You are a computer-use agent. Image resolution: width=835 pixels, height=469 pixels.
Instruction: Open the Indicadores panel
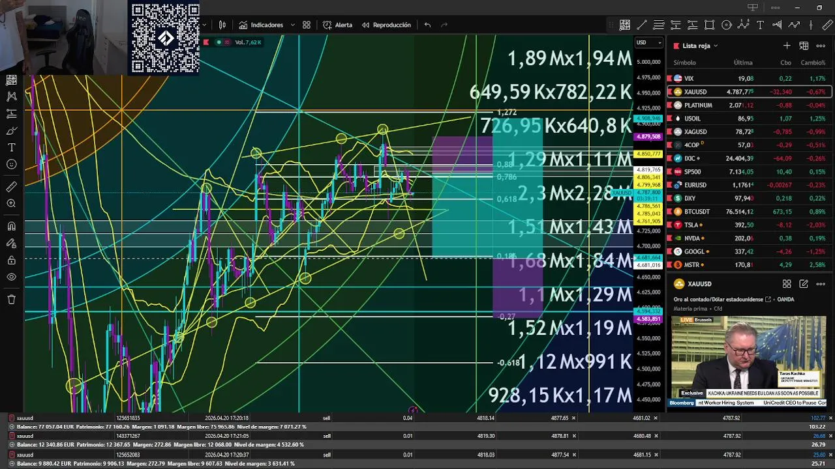pyautogui.click(x=261, y=25)
